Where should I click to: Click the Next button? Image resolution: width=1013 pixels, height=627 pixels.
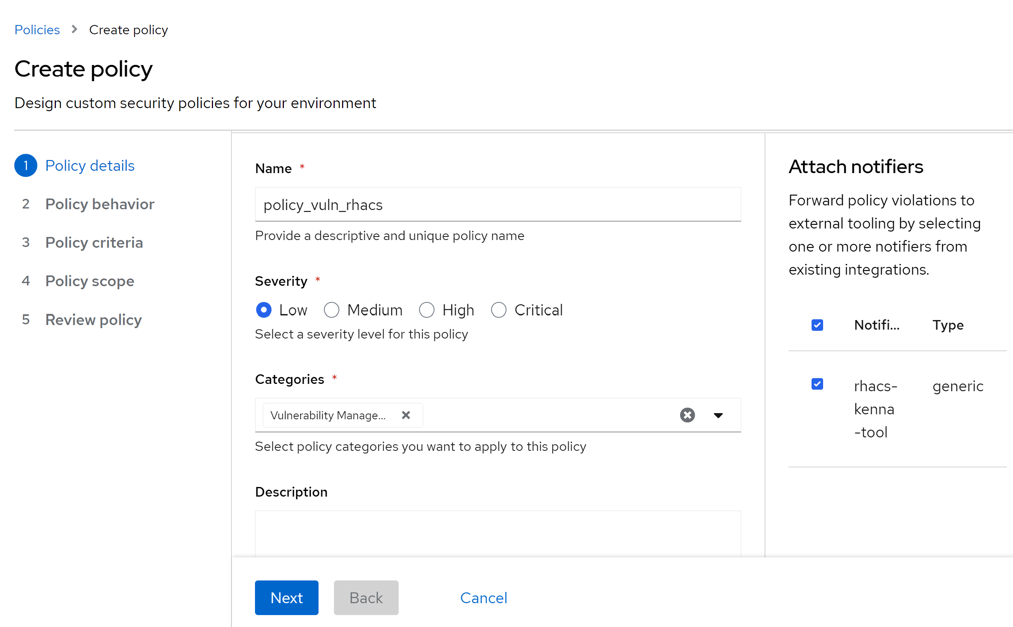(x=287, y=597)
